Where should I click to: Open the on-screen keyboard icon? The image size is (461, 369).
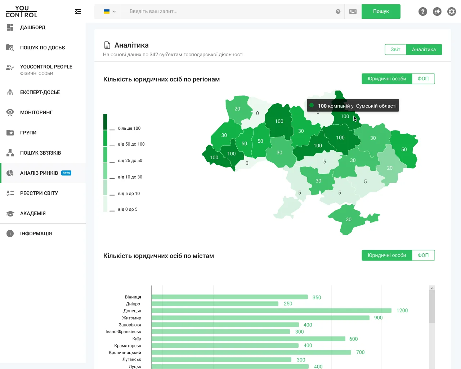tap(353, 12)
